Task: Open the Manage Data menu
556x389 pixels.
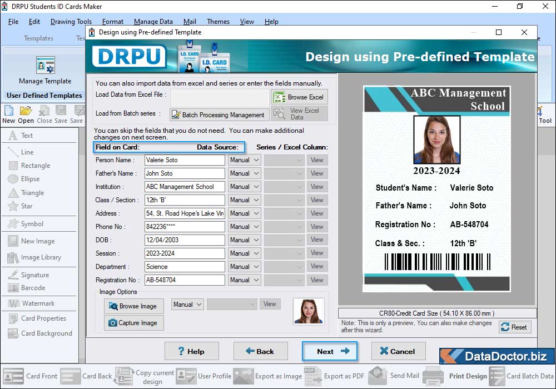Action: 153,22
